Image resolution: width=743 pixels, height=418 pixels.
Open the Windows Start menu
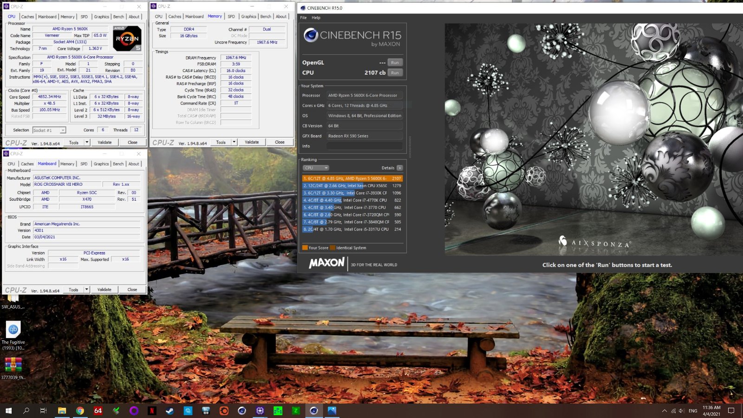(x=8, y=411)
